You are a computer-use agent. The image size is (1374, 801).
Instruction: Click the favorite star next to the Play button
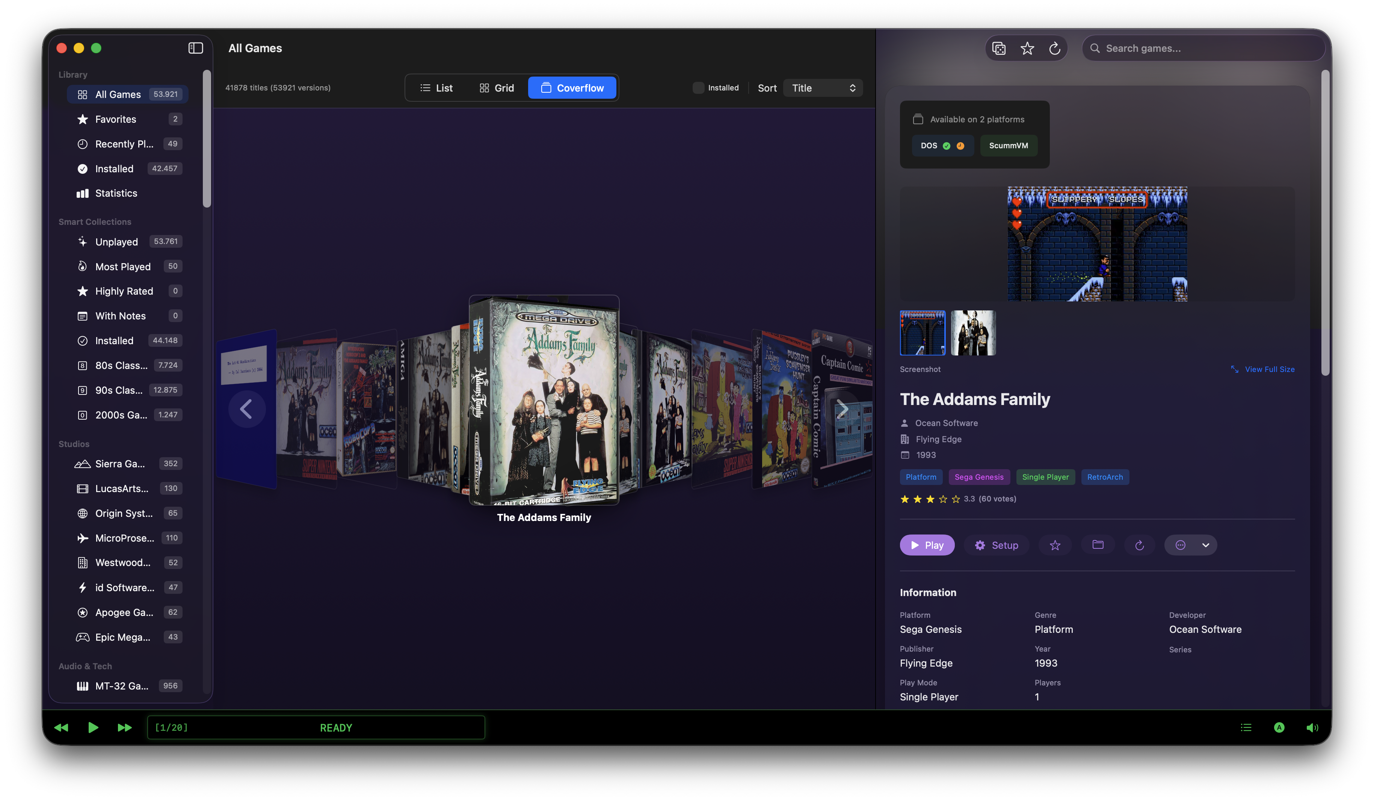1055,545
